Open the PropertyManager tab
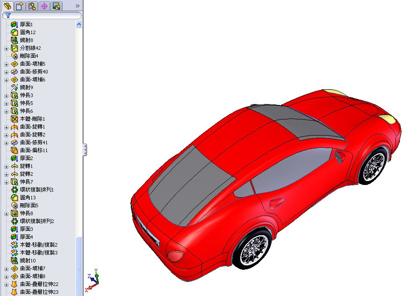This screenshot has height=296, width=409. pos(19,6)
